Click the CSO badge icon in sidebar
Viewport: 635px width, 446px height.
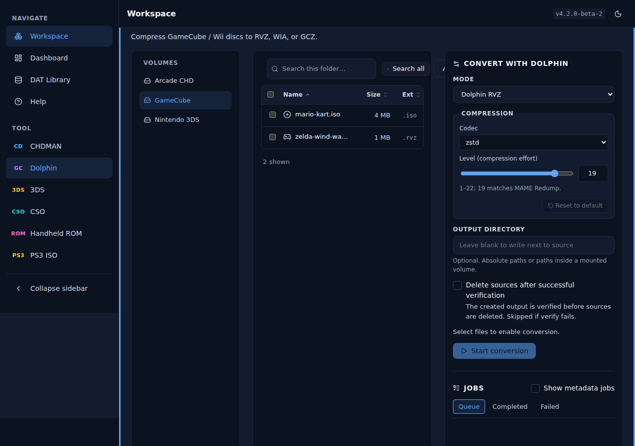tap(18, 212)
